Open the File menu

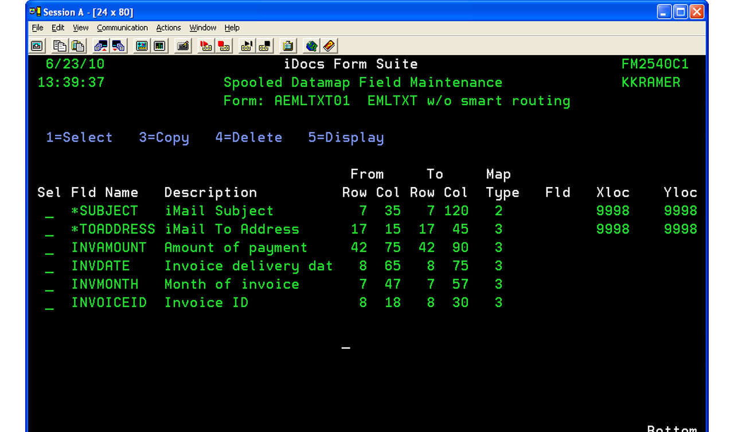pos(37,28)
